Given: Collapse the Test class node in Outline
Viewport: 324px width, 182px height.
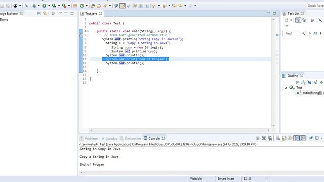Looking at the screenshot, I should point(286,88).
